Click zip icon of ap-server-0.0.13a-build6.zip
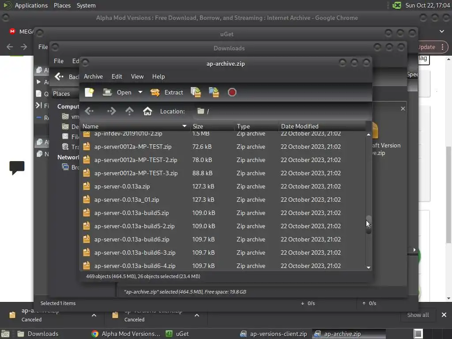 87,239
